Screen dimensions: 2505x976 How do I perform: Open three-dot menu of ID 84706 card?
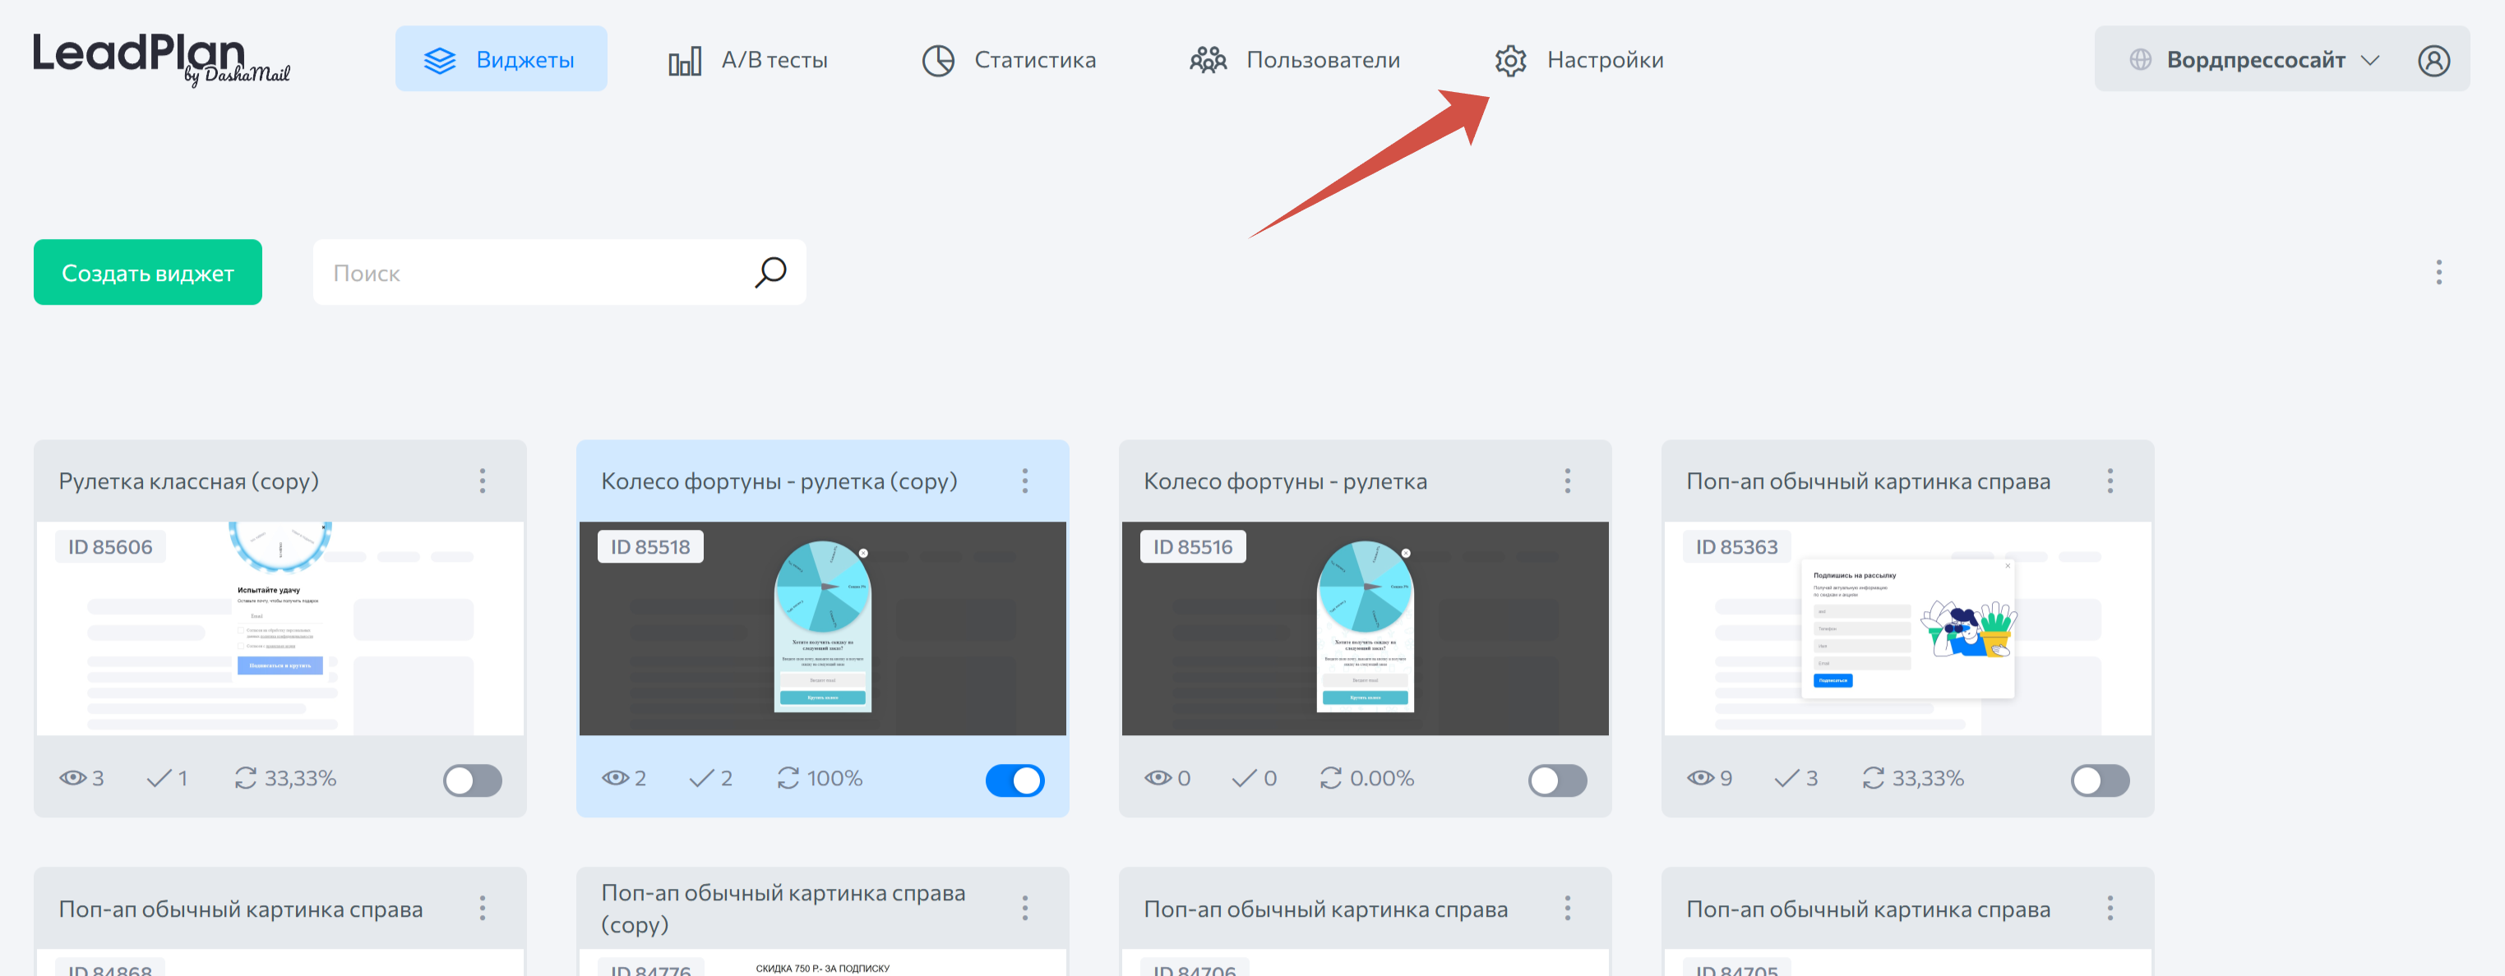(1568, 909)
